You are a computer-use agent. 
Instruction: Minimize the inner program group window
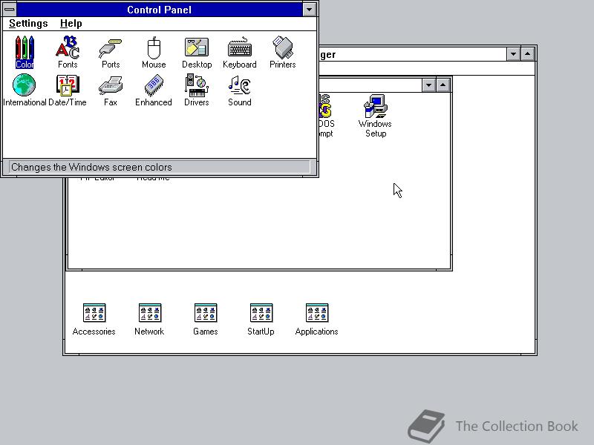428,85
